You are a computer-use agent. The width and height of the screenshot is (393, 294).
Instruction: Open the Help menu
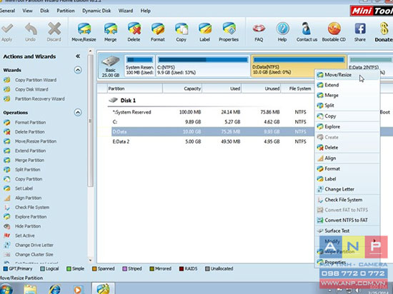(145, 11)
